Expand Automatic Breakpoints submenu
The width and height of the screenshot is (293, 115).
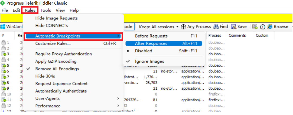[x=73, y=36]
